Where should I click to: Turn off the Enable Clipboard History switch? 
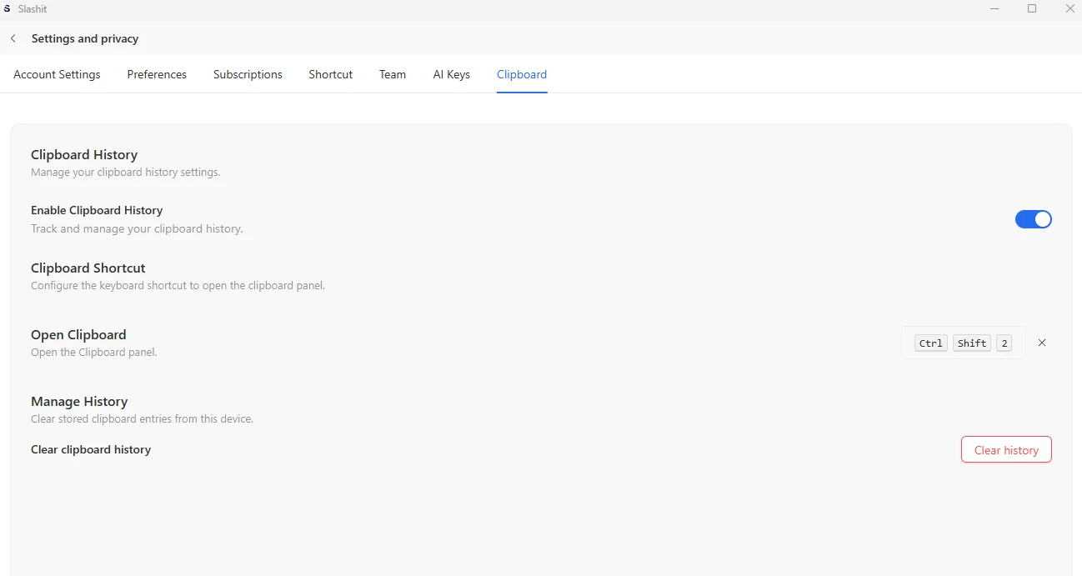click(x=1034, y=219)
